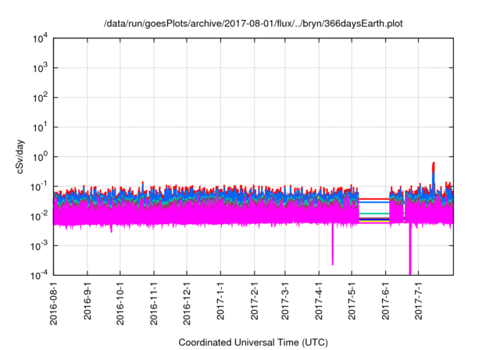Image resolution: width=500 pixels, height=350 pixels.
Task: Click the flat green line in data gap
Action: [x=373, y=213]
